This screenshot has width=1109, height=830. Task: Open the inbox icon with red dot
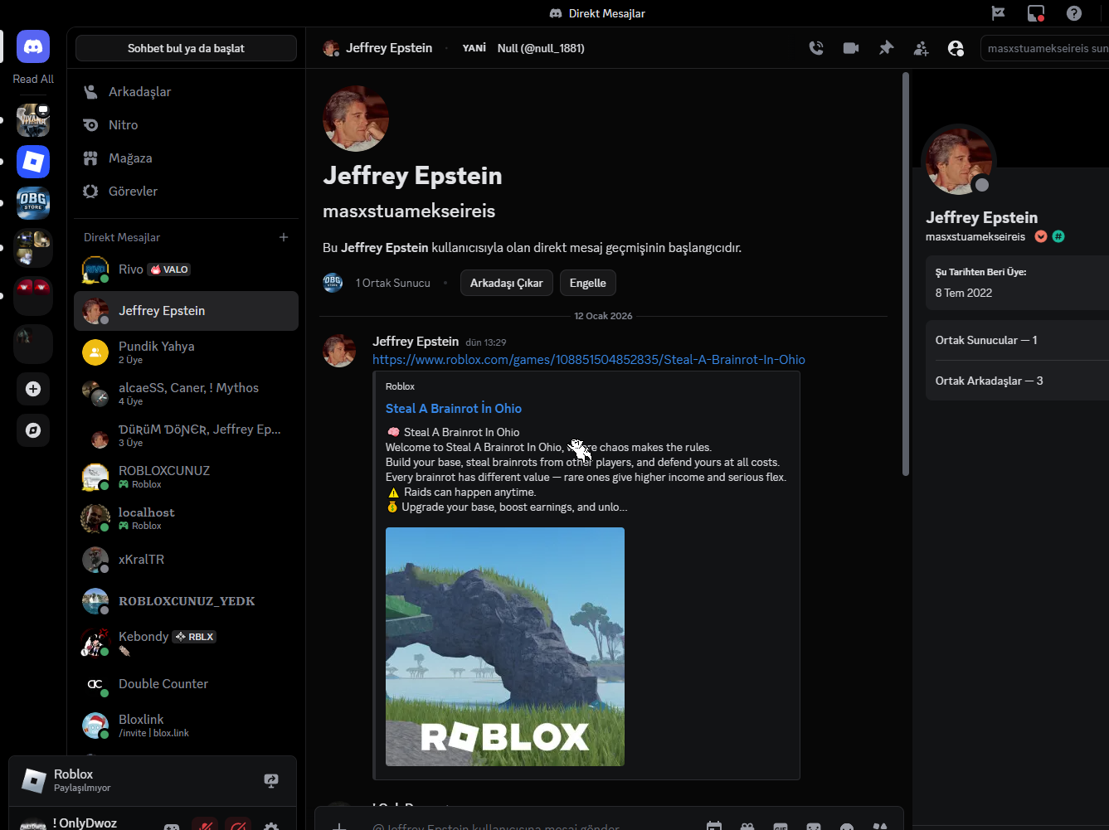(x=1036, y=13)
